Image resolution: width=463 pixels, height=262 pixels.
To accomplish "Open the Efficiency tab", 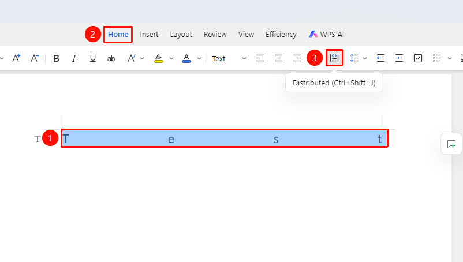I will pyautogui.click(x=281, y=35).
